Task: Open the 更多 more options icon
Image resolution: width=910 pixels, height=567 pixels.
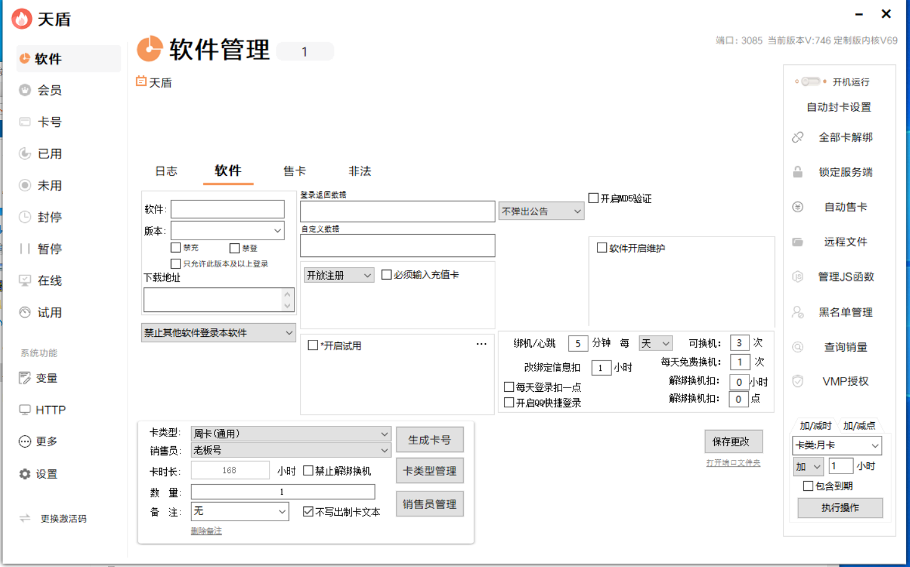Action: click(x=25, y=441)
